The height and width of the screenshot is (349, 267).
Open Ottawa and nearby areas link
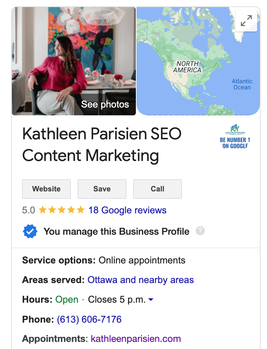(x=141, y=280)
